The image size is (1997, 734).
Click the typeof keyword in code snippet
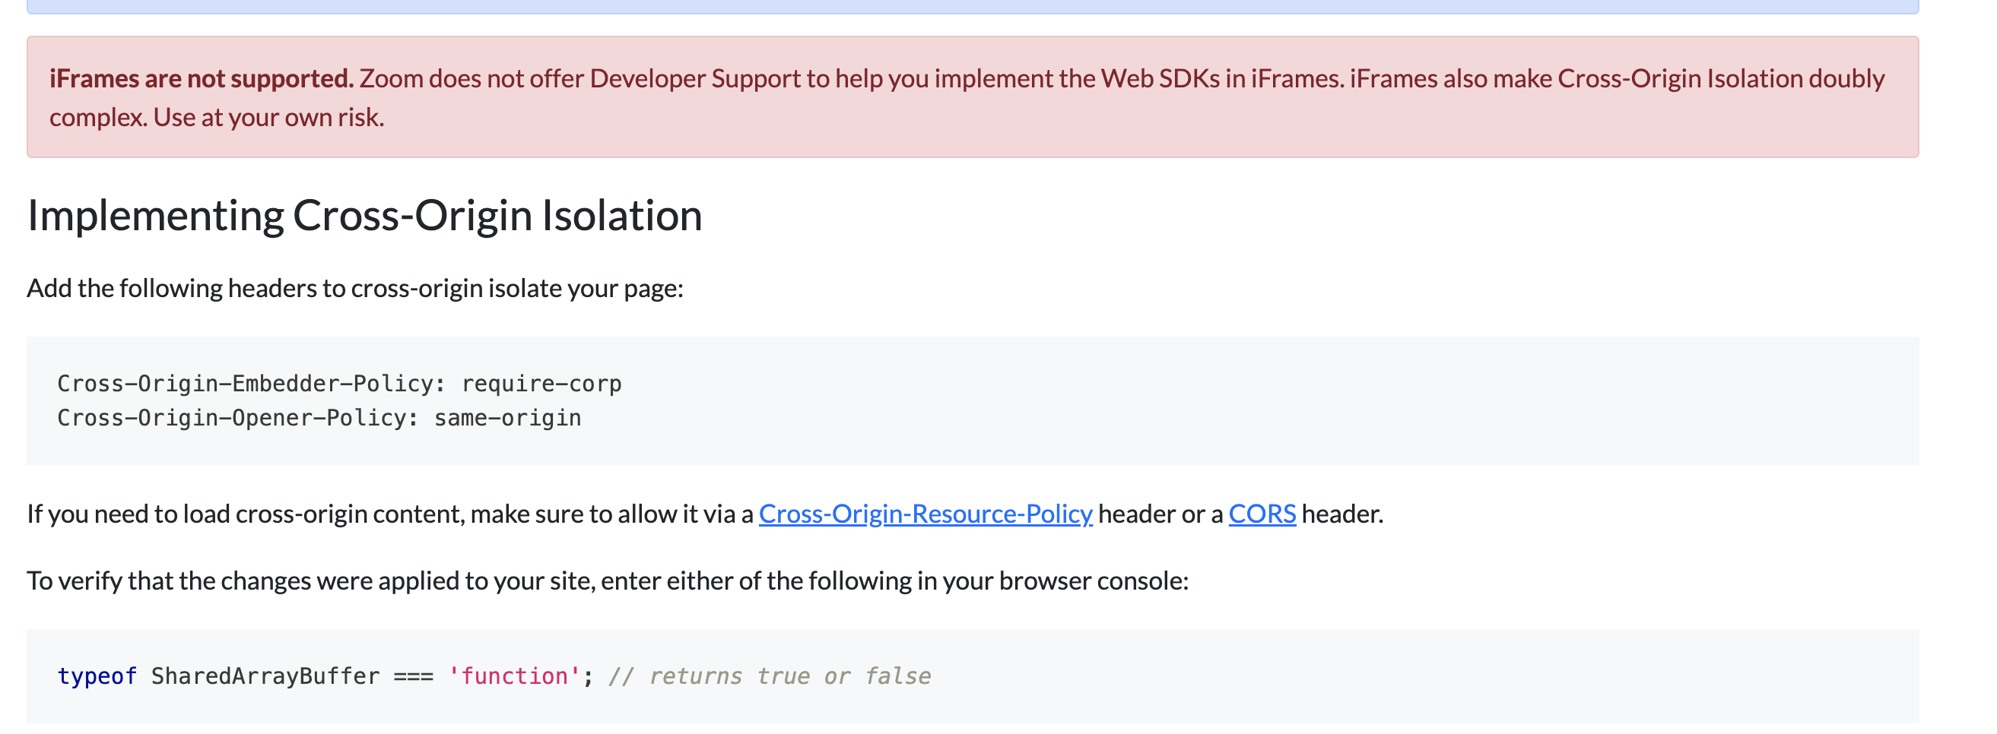click(97, 676)
